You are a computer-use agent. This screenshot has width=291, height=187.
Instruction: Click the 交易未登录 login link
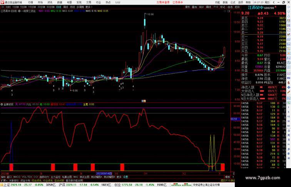163,2
